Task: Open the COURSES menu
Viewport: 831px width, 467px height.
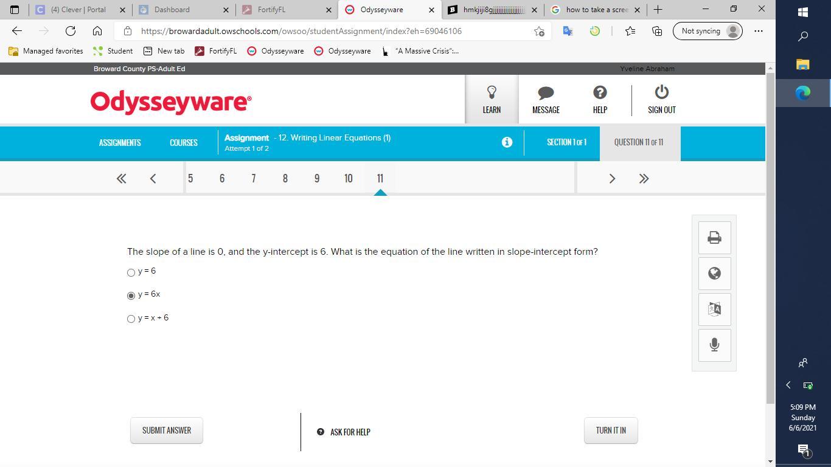Action: click(184, 142)
